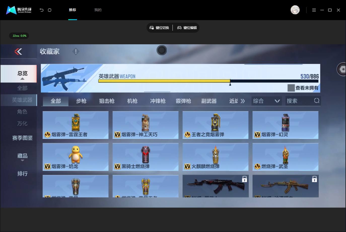The height and width of the screenshot is (232, 346).
Task: Click the lock icon on golden AK47
Action: (314, 179)
